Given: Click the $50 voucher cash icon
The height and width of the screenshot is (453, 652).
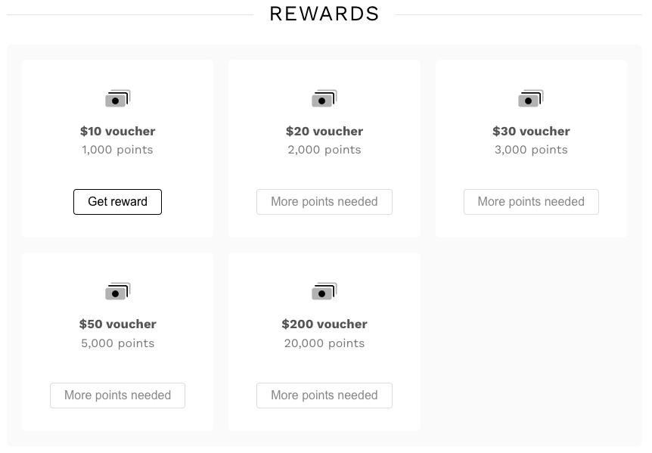Looking at the screenshot, I should click(118, 291).
